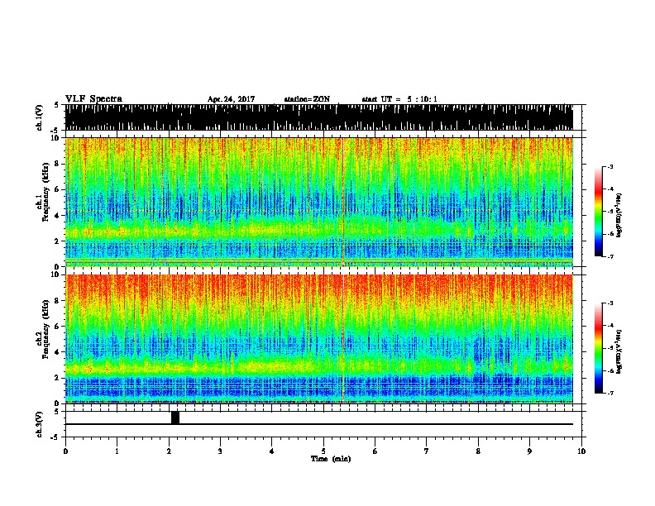655x506 pixels.
Task: Click the '2' tick label on time axis
Action: tap(169, 451)
